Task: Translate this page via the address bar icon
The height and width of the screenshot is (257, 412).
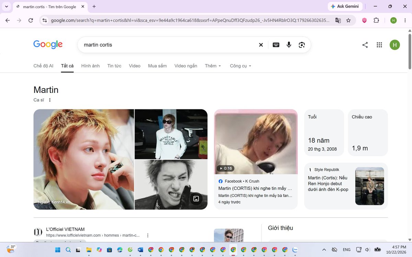Action: click(338, 20)
